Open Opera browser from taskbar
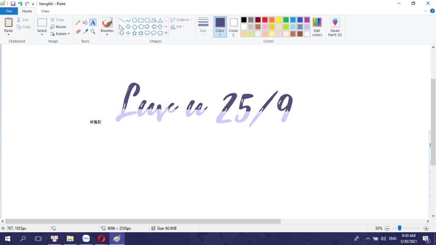This screenshot has height=245, width=436. tap(101, 239)
